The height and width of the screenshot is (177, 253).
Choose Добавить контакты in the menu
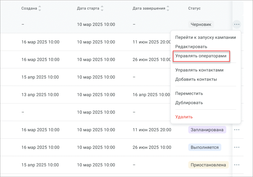[196, 79]
